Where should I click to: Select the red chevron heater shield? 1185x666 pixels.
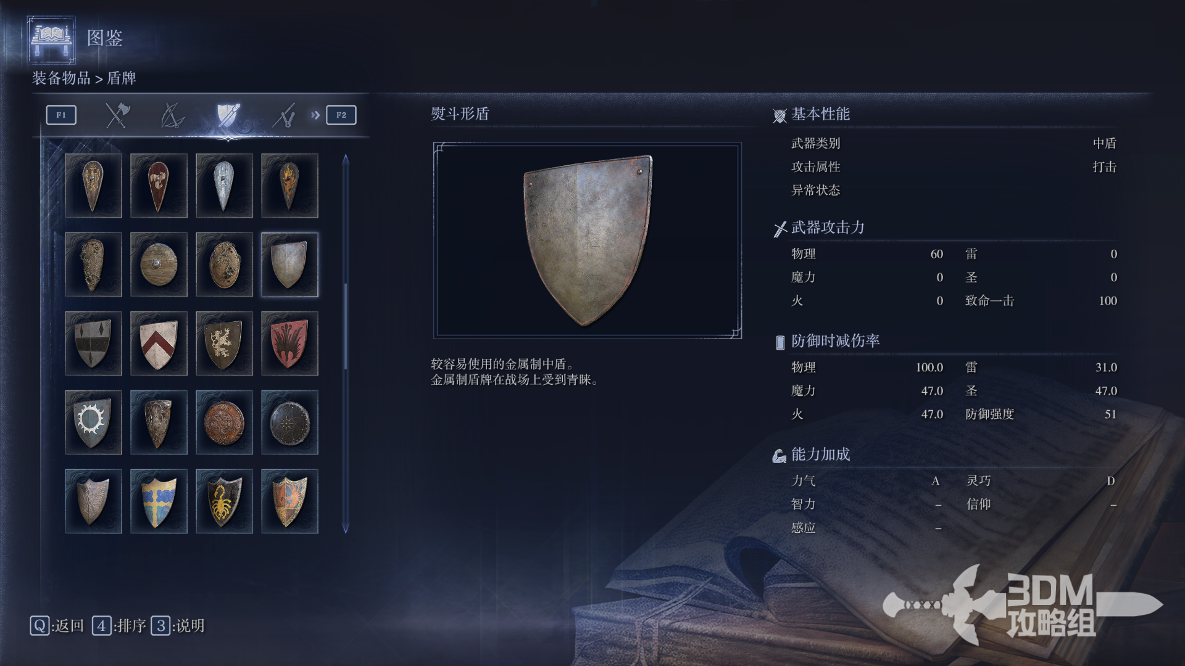[159, 343]
